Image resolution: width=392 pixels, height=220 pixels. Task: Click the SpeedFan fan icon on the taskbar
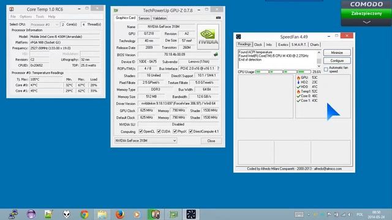[191, 215]
